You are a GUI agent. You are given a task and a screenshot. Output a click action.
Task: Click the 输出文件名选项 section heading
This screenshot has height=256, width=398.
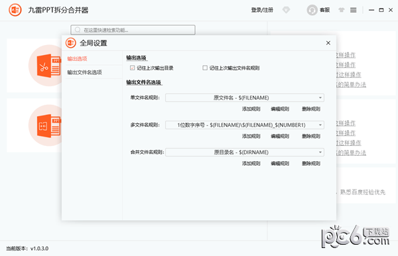[x=144, y=82]
